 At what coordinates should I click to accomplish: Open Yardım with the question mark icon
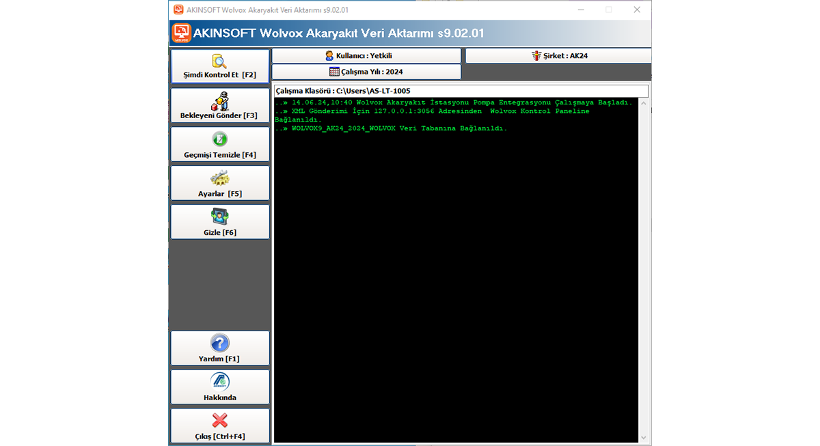(219, 343)
